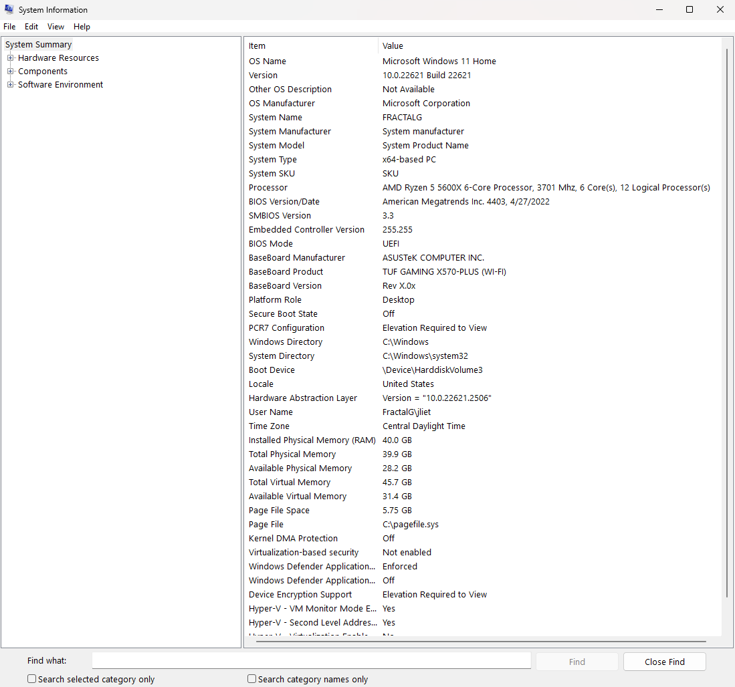Click the horizontal scrollbar under details list
The image size is (735, 687).
pyautogui.click(x=481, y=642)
